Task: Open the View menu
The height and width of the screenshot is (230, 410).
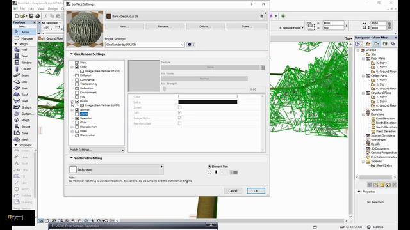Action: click(41, 8)
